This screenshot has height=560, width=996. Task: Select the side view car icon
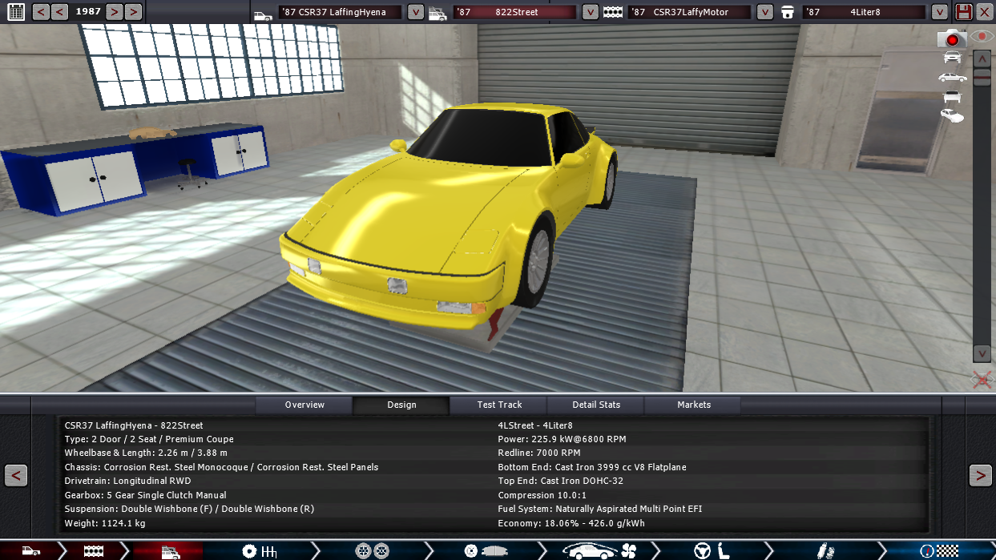pos(952,77)
